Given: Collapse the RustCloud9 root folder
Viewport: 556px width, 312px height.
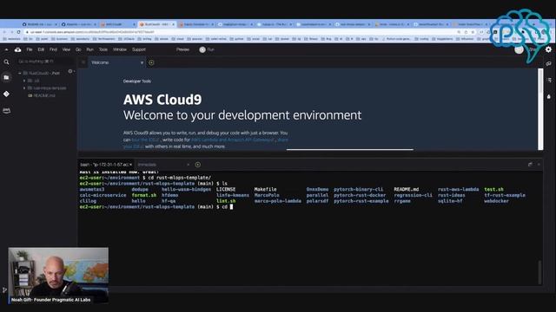Looking at the screenshot, I should point(20,73).
